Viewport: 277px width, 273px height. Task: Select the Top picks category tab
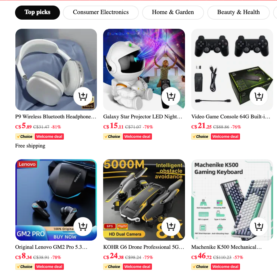coord(37,12)
